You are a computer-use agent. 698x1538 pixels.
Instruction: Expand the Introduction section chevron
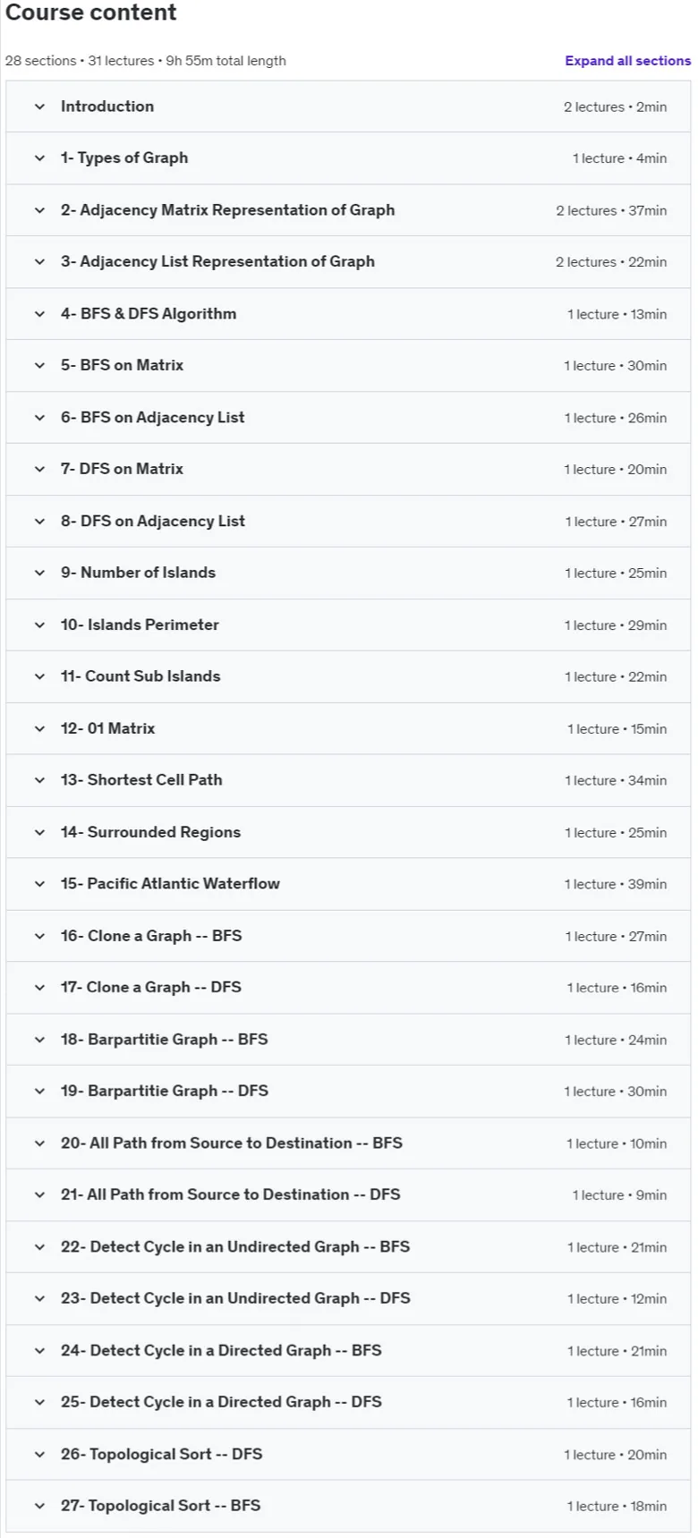click(39, 106)
